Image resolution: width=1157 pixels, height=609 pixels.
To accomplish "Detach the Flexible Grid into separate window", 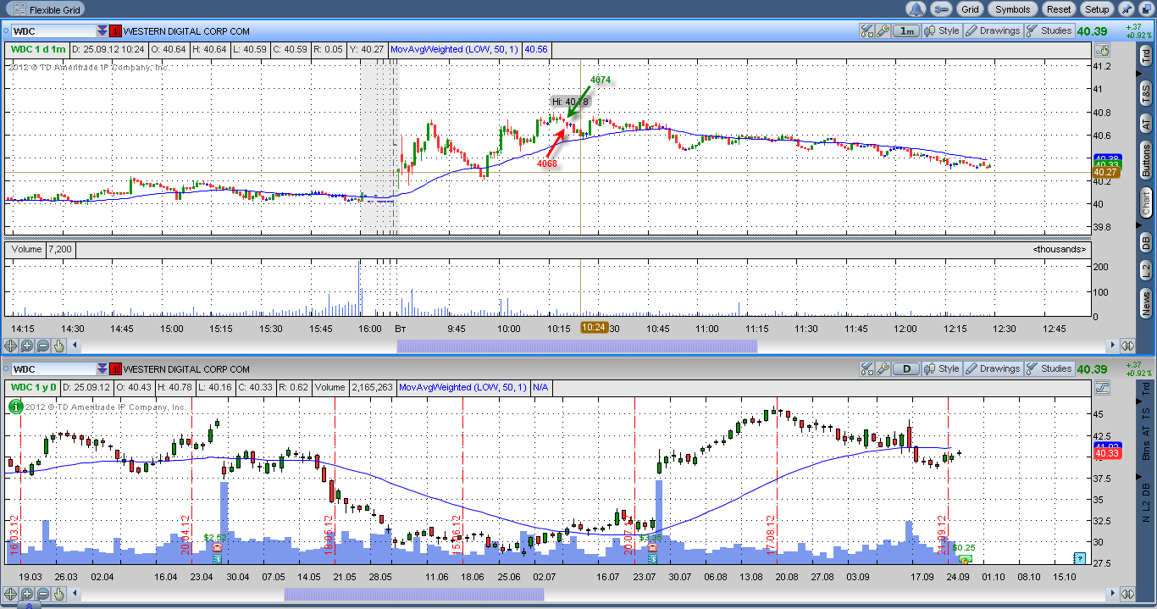I will click(x=1145, y=9).
